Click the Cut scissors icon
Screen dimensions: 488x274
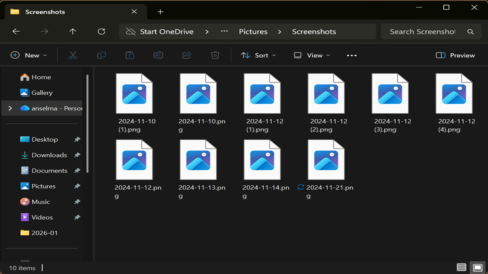73,55
